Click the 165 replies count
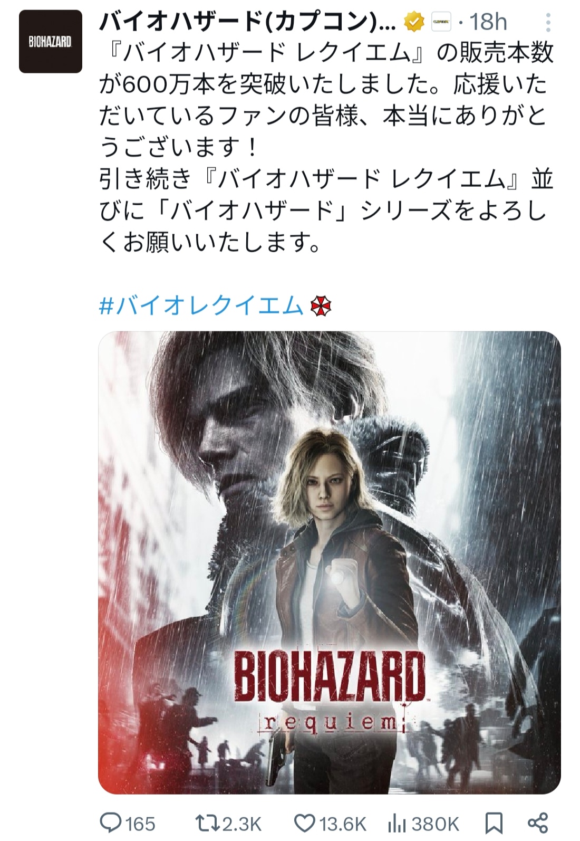Viewport: 580px width, 841px height. (x=140, y=824)
